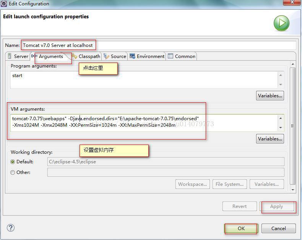Switch to the Source tab
Viewport: 302px width, 240px height.
point(115,56)
